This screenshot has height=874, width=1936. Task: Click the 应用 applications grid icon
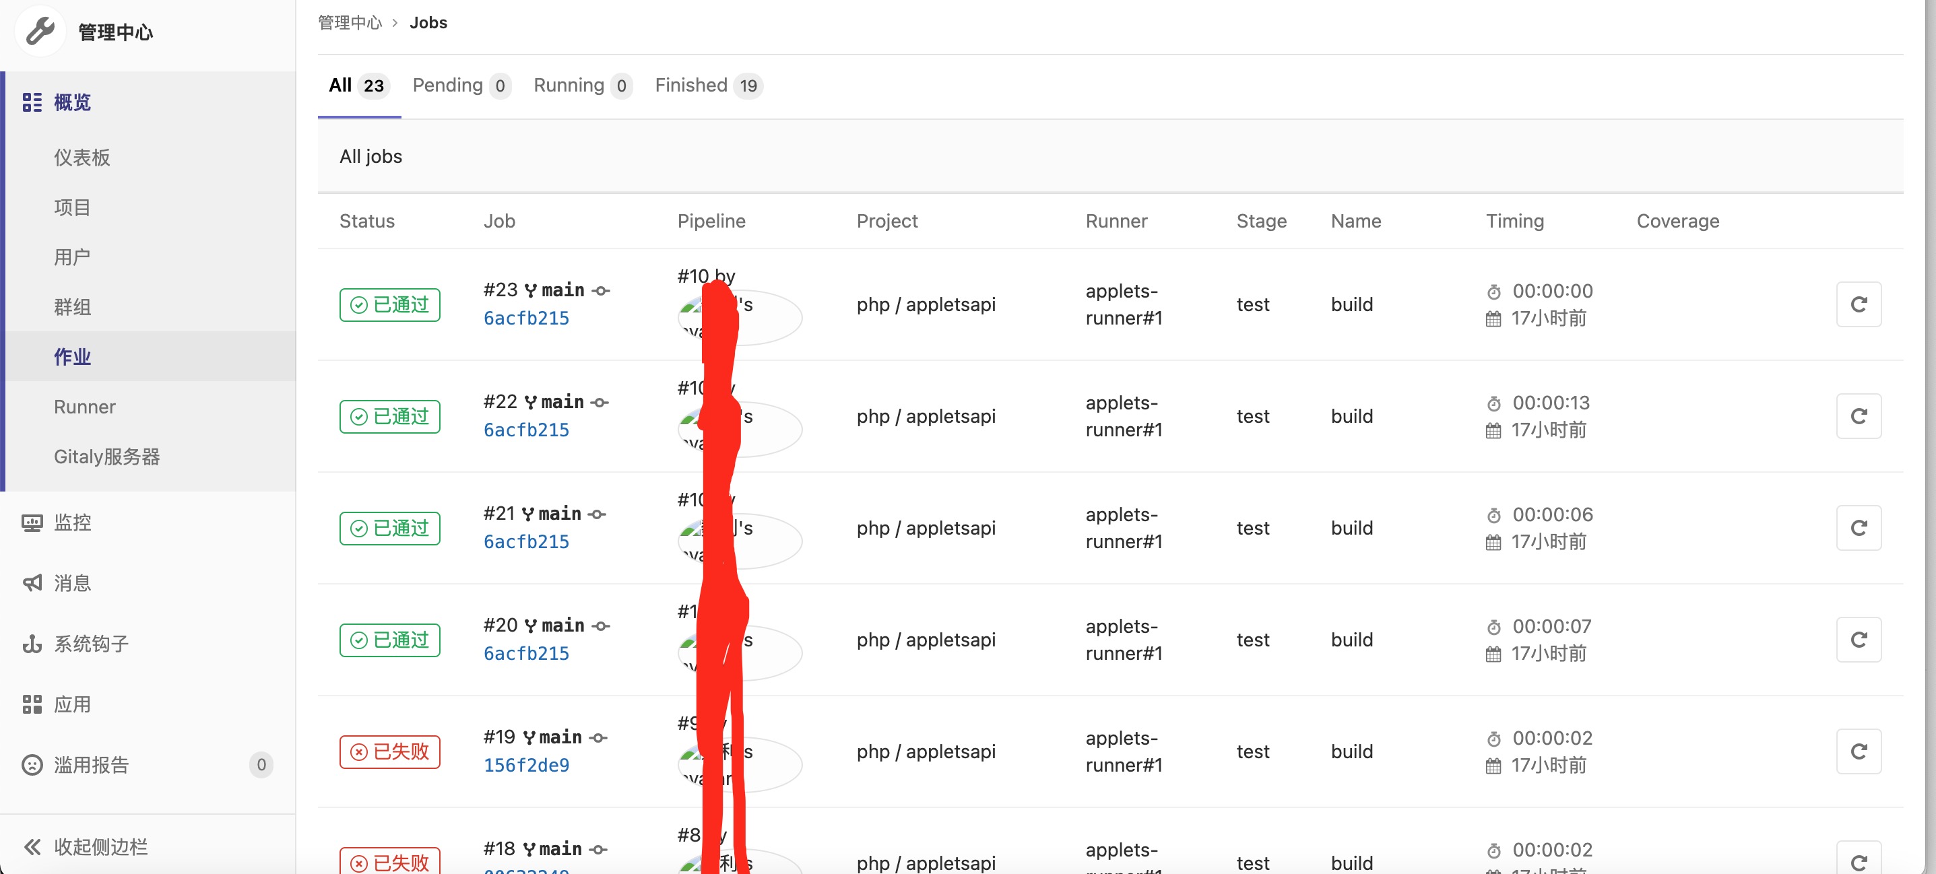(32, 704)
